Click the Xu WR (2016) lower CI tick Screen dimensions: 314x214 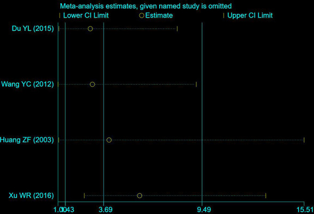84,195
